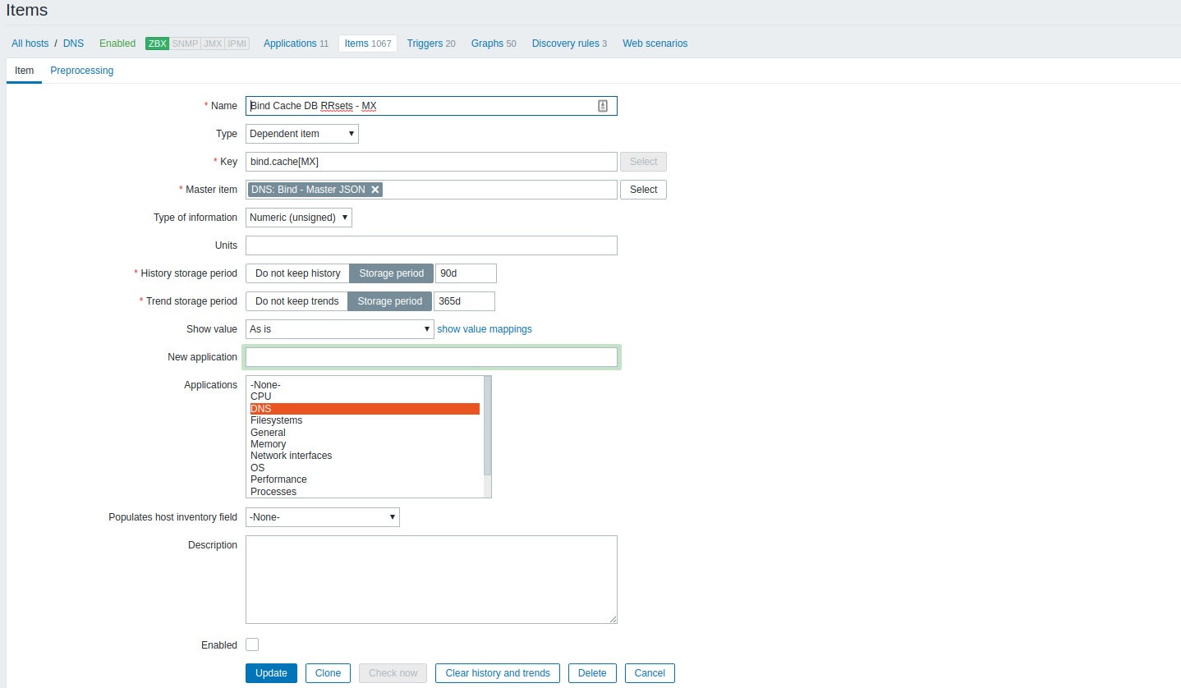The height and width of the screenshot is (688, 1181).
Task: Open the Applications 11 section
Action: pos(296,44)
